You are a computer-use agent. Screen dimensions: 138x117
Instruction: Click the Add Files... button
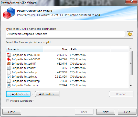click(18, 94)
